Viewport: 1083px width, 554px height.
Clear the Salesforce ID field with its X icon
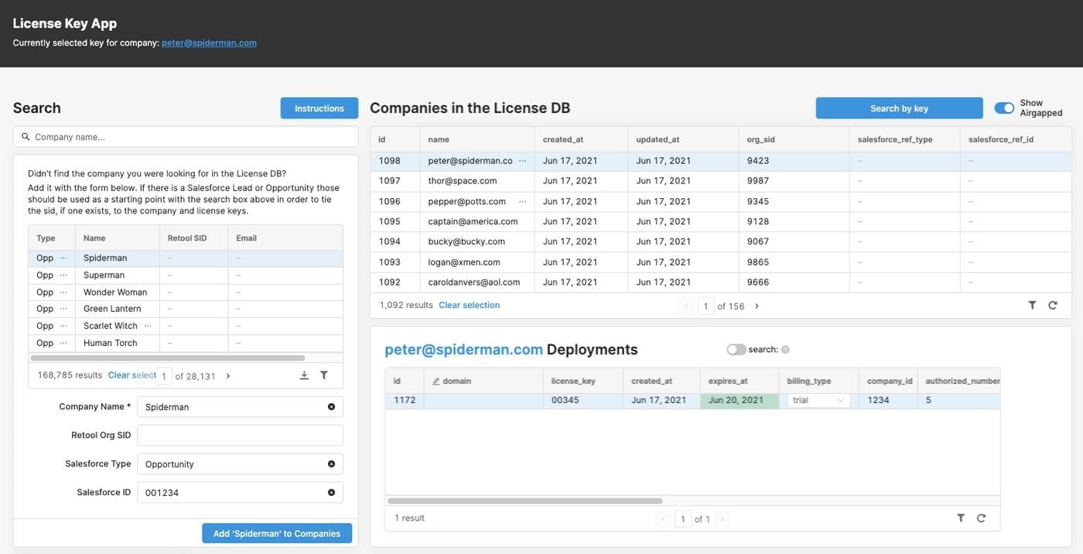point(331,493)
